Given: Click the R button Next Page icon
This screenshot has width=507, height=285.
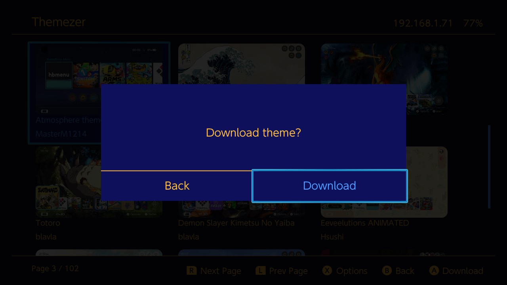Looking at the screenshot, I should (192, 271).
